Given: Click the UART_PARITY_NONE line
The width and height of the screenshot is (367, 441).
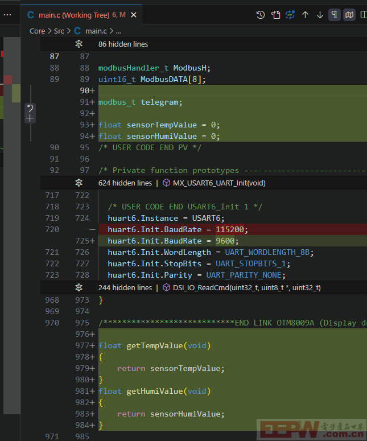Looking at the screenshot, I should tap(196, 275).
